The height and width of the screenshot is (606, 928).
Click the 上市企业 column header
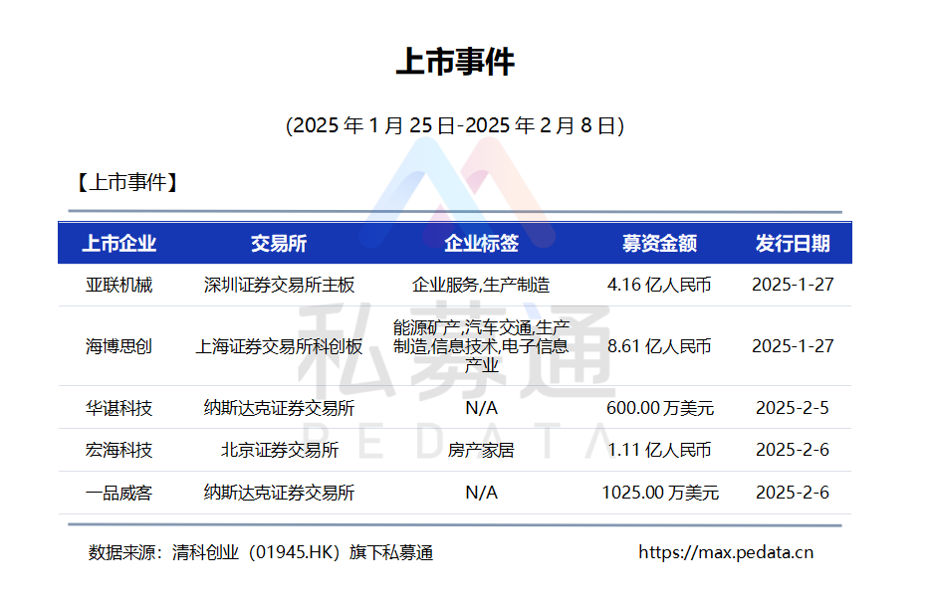tap(118, 243)
